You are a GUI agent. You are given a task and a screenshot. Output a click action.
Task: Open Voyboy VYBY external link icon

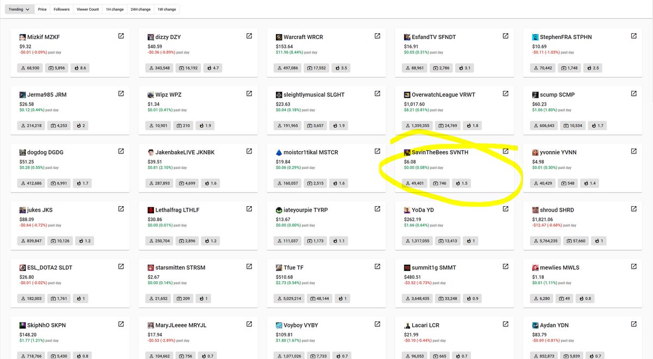pos(377,324)
